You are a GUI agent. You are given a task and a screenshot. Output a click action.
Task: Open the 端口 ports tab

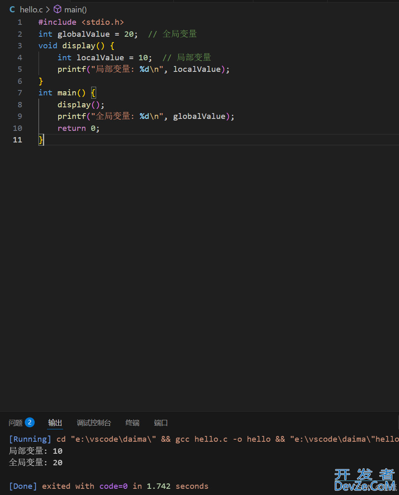pyautogui.click(x=161, y=422)
